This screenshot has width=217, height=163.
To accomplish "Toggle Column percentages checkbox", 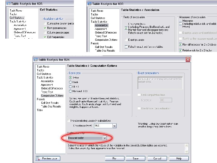I will [x=45, y=33].
